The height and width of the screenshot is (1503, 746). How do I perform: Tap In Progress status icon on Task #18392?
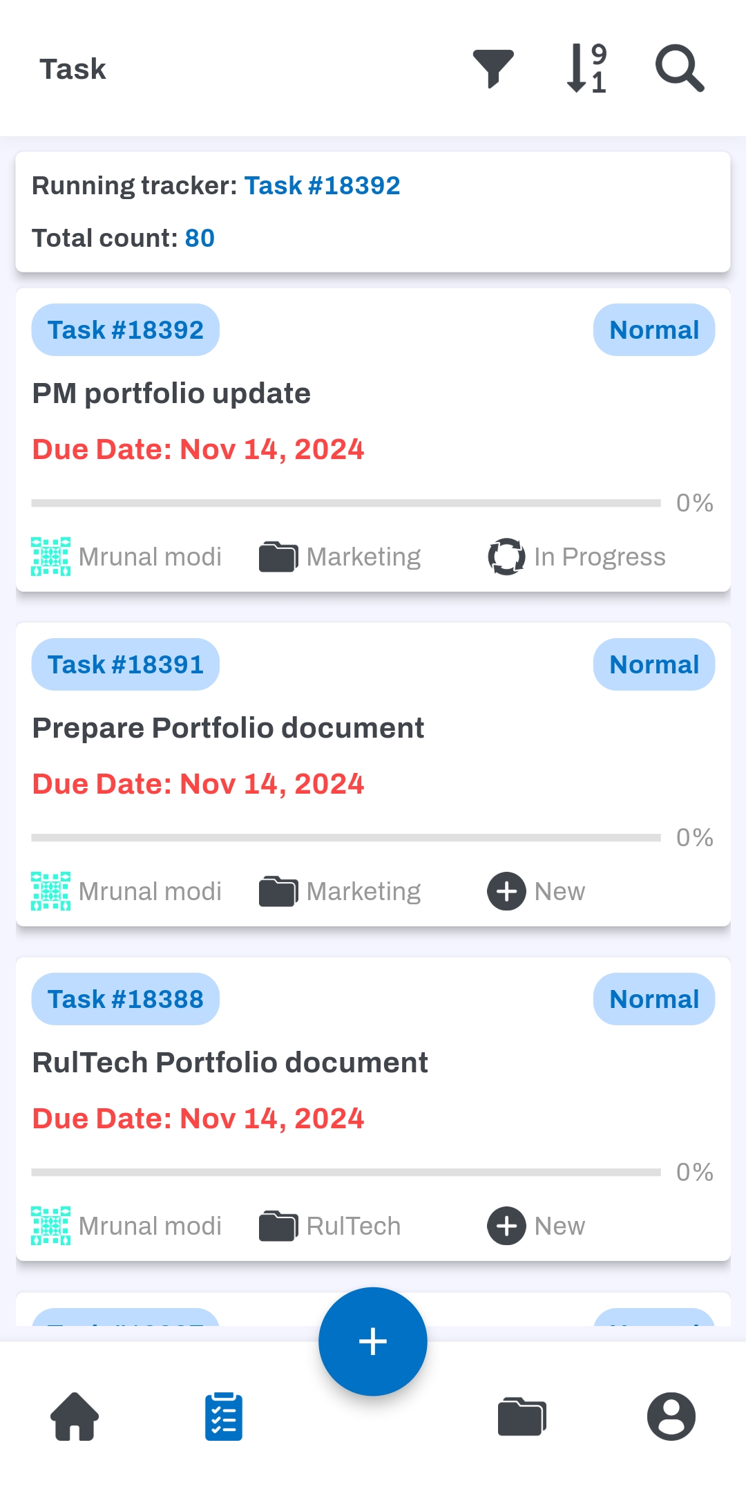coord(506,557)
